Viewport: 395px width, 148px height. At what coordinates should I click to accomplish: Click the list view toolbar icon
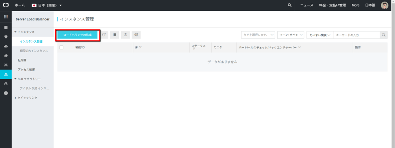coord(115,35)
